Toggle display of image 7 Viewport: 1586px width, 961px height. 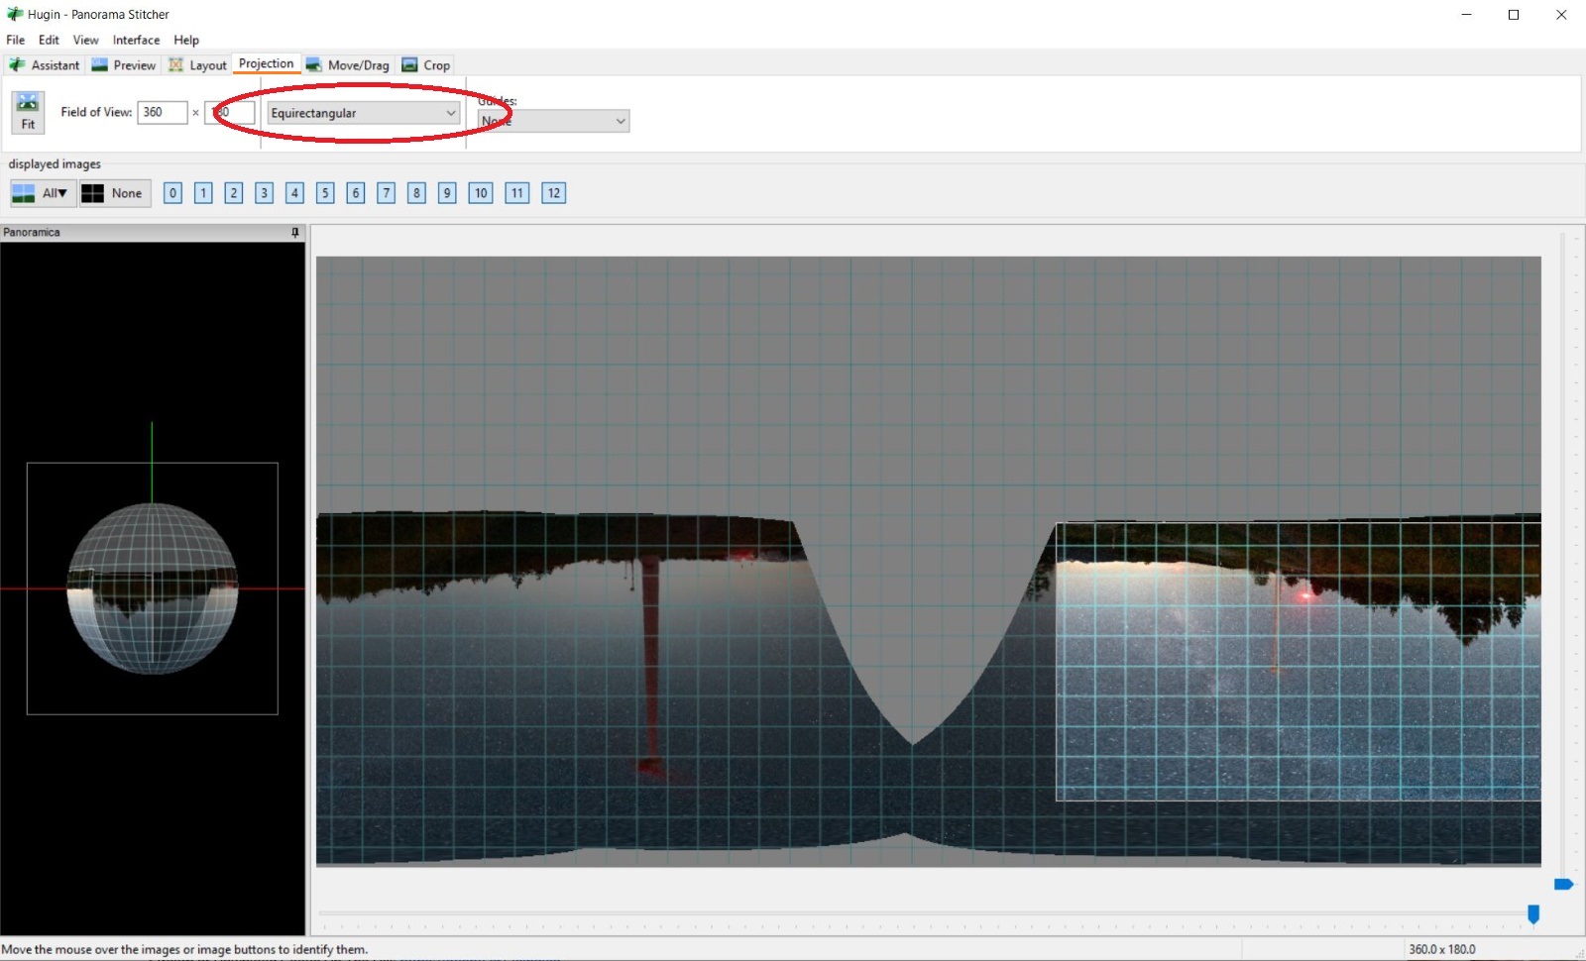pos(387,193)
